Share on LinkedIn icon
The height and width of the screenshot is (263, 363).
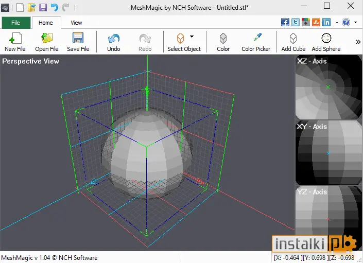point(326,23)
